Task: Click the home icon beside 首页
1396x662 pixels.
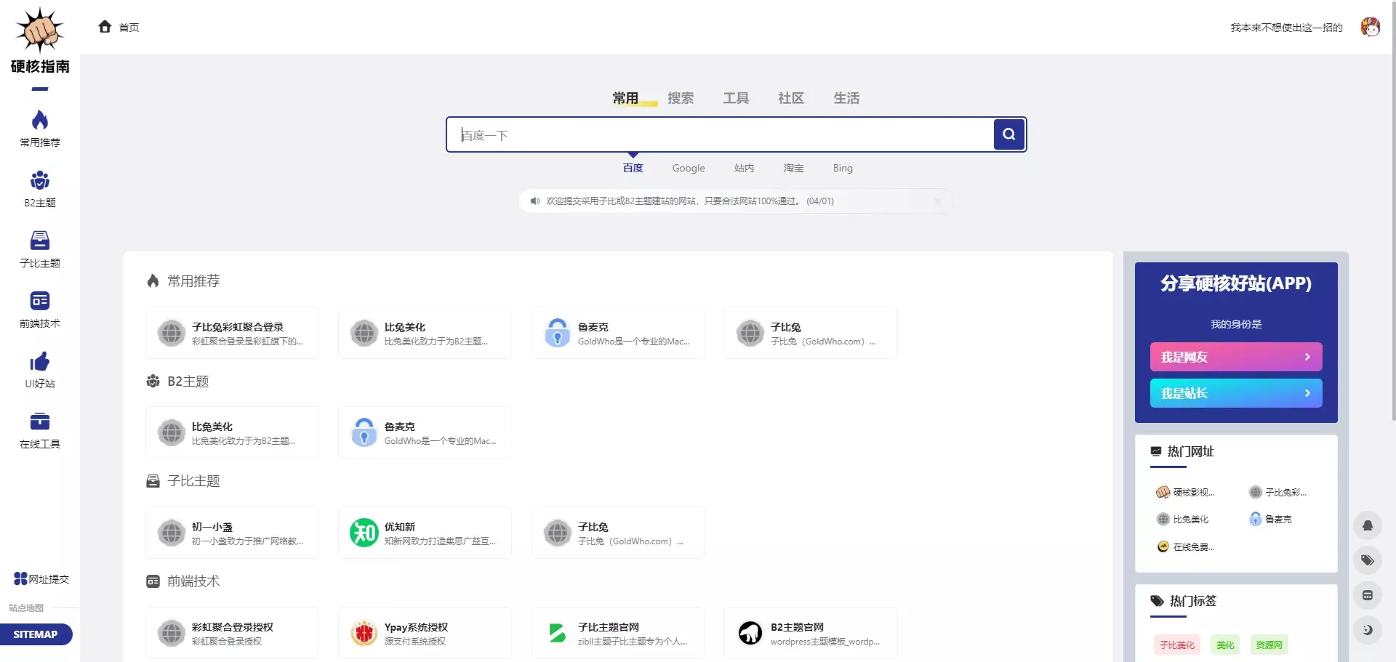Action: tap(105, 27)
